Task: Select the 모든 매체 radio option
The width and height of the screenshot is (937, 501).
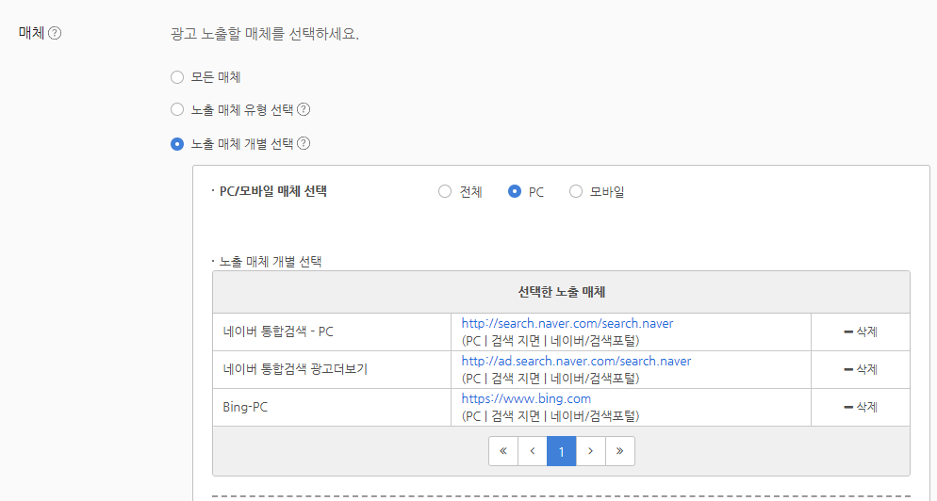Action: [x=177, y=77]
